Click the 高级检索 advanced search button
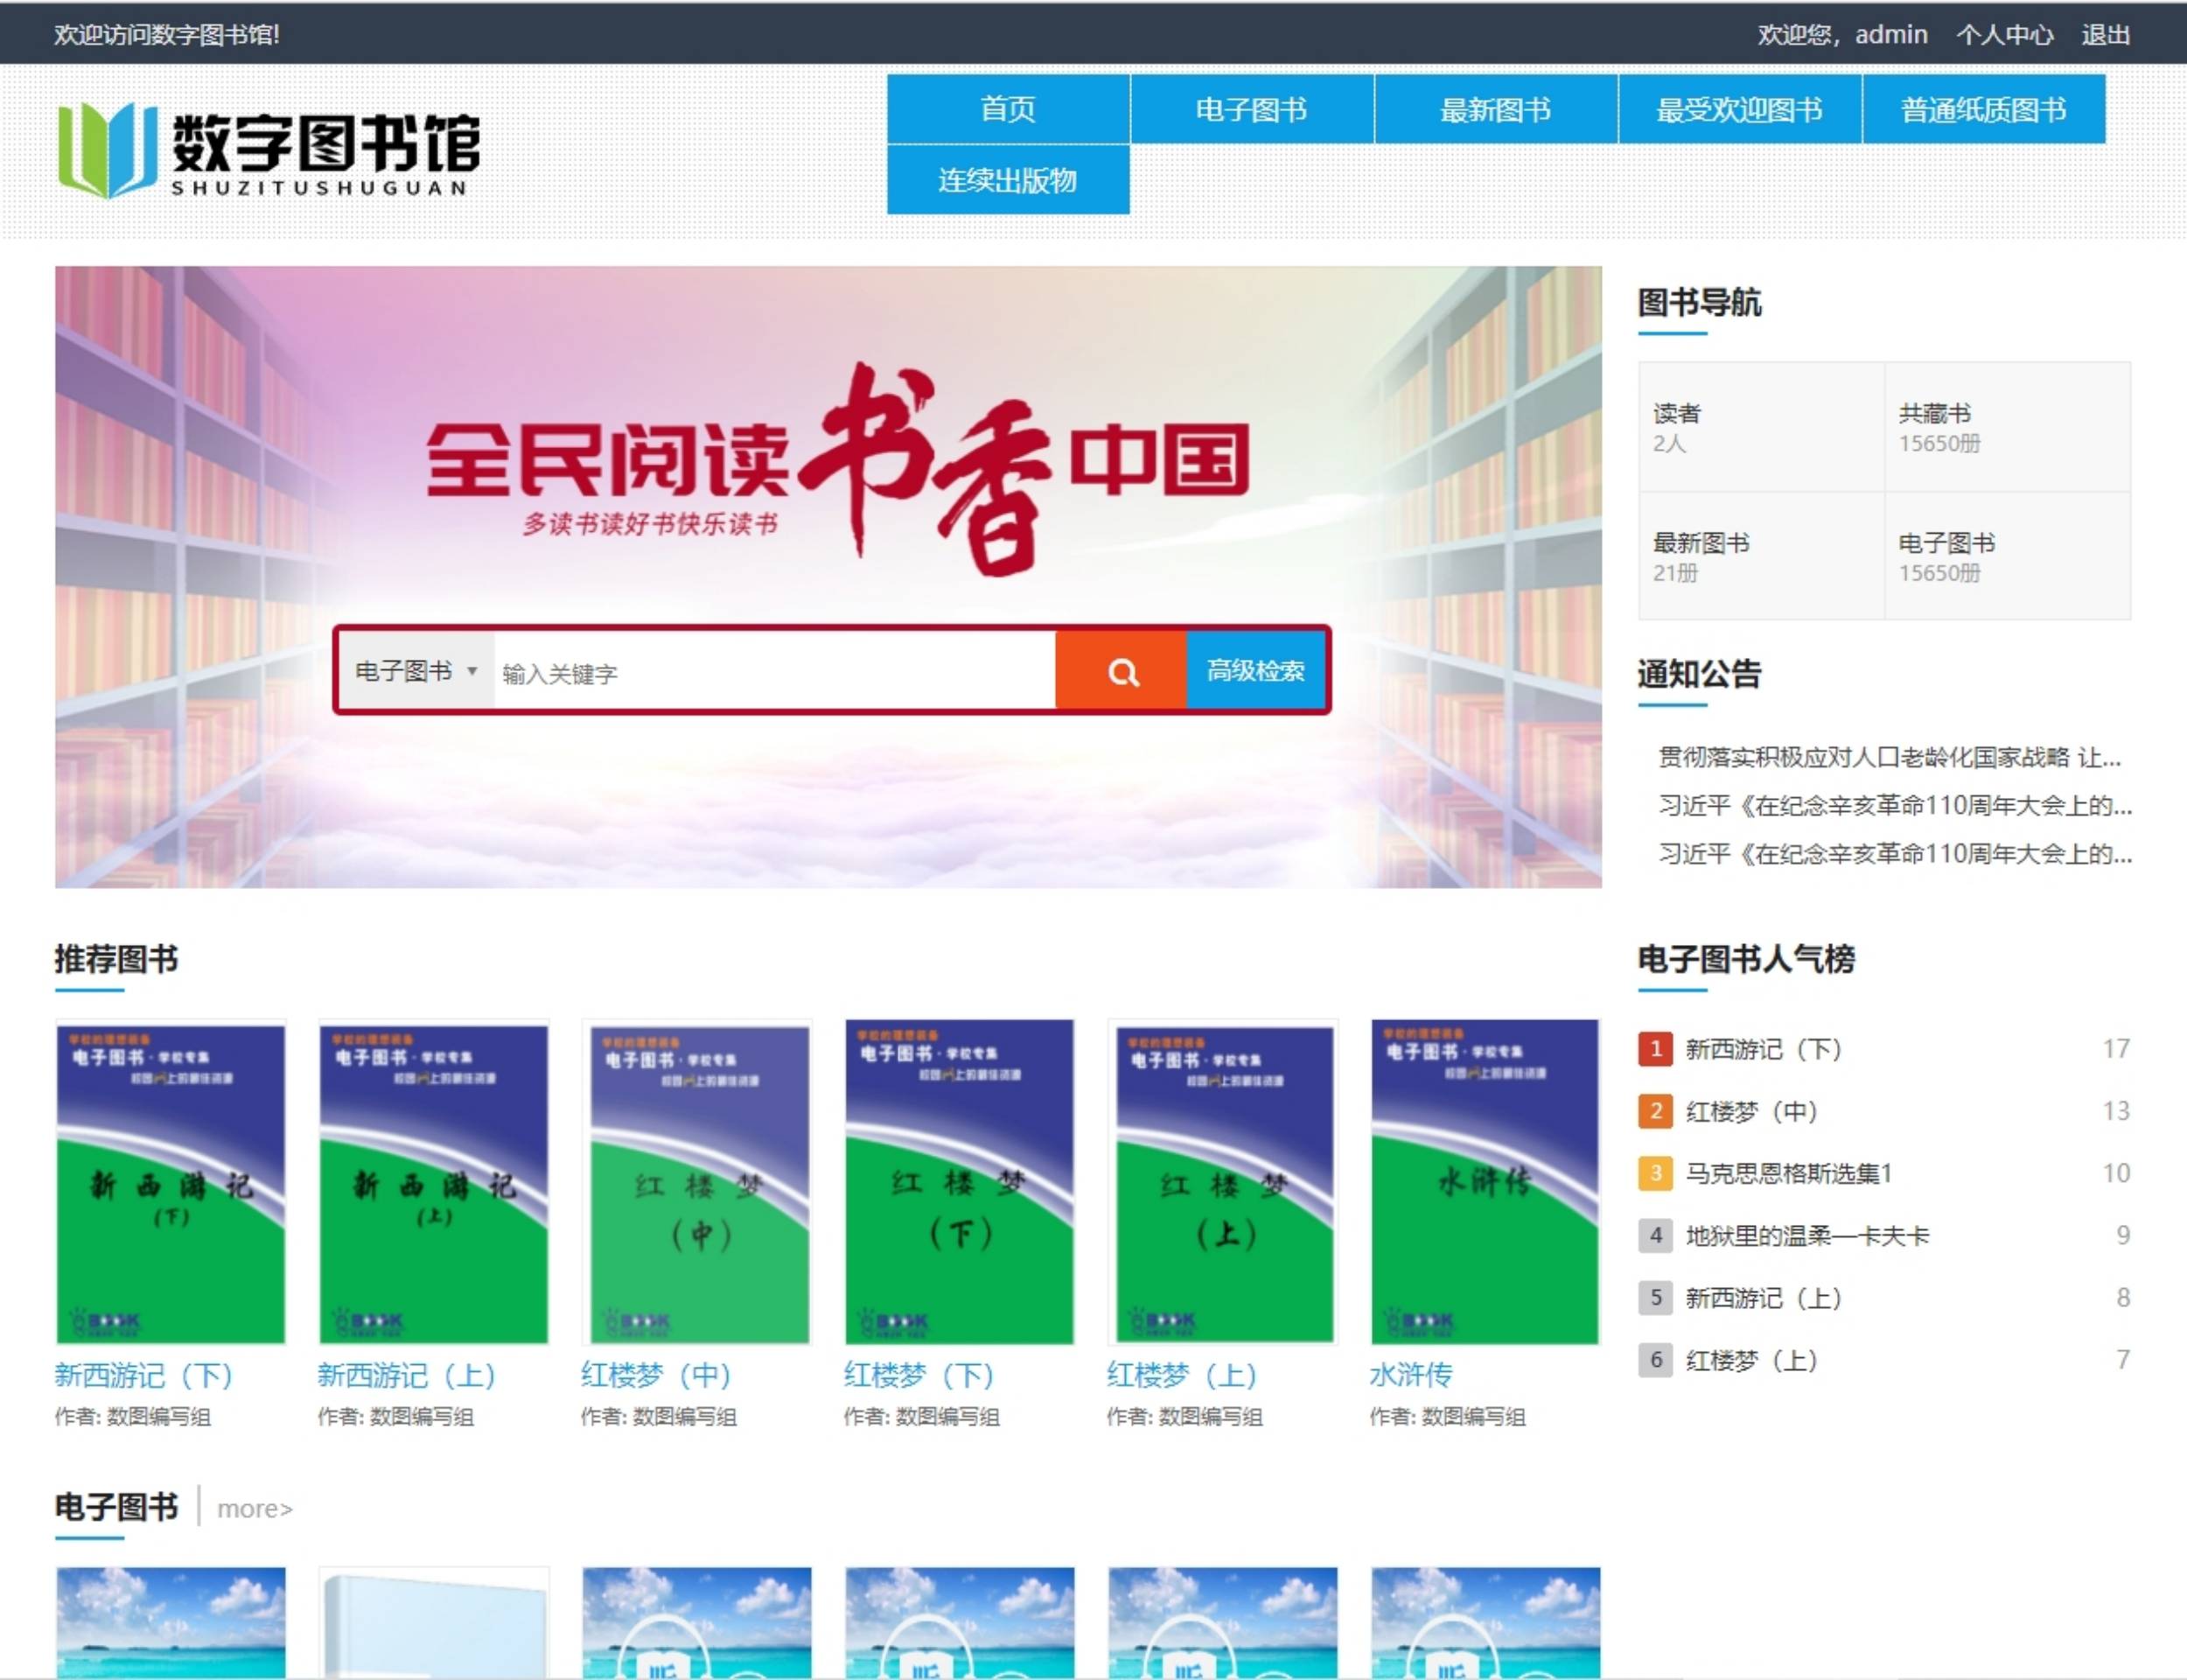The width and height of the screenshot is (2187, 1680). 1254,671
